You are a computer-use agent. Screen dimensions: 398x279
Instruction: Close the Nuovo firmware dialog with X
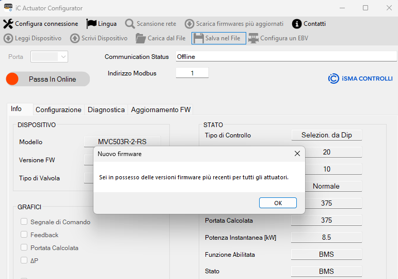[x=297, y=153]
